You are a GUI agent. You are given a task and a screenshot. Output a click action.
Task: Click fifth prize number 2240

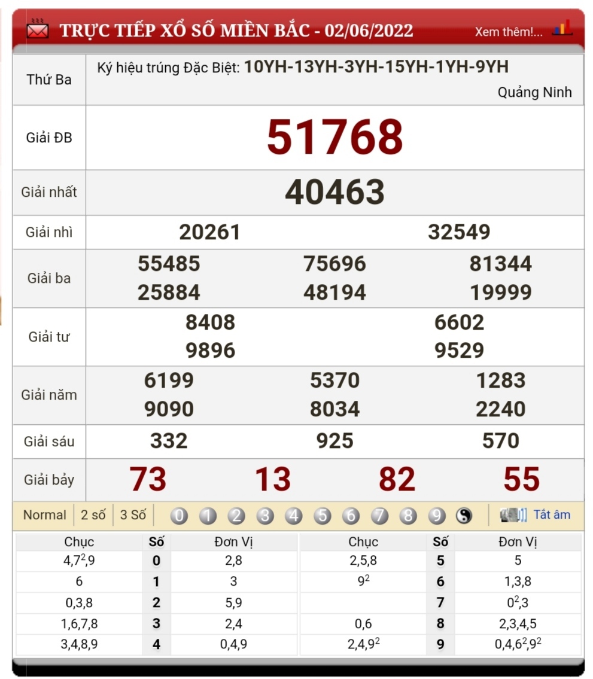pyautogui.click(x=501, y=409)
